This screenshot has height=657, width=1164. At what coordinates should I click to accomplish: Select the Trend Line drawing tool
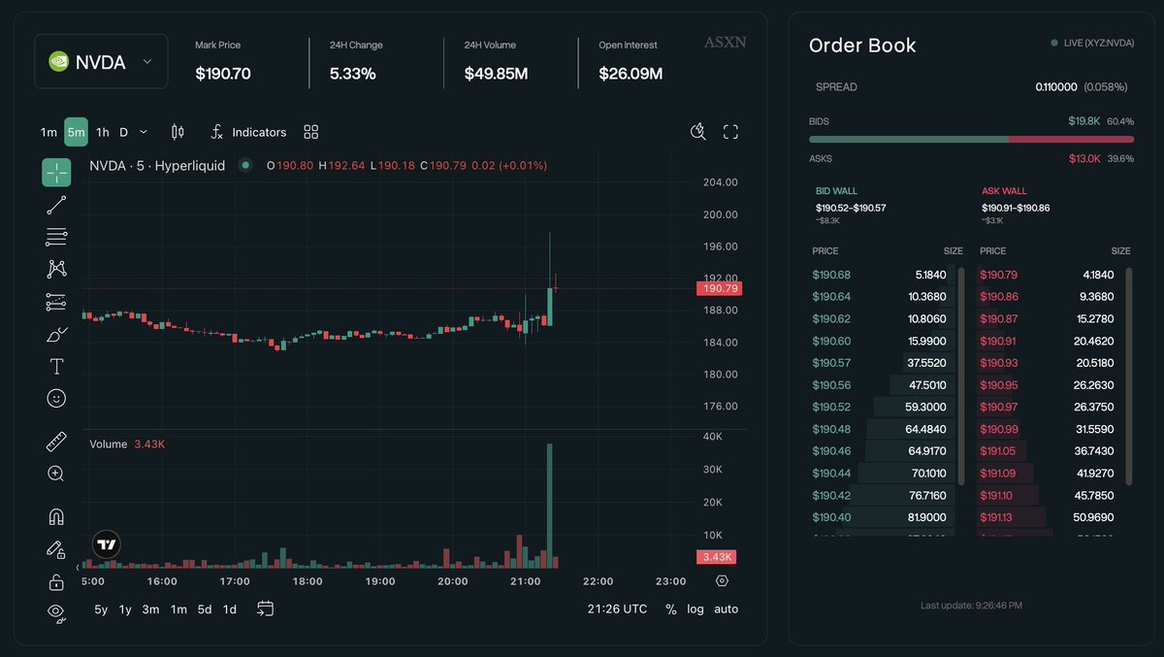pyautogui.click(x=55, y=204)
